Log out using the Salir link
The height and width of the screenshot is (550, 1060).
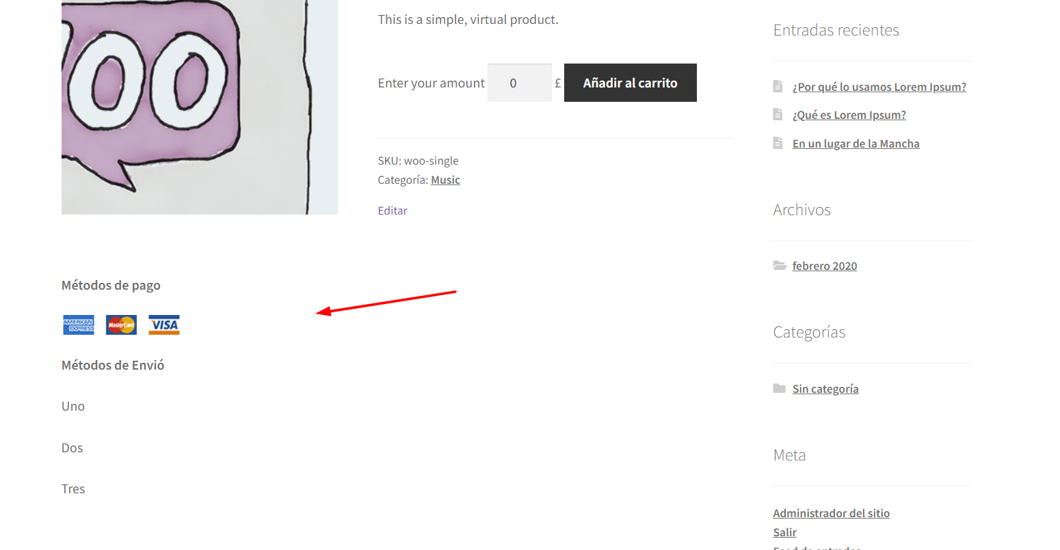[x=785, y=532]
